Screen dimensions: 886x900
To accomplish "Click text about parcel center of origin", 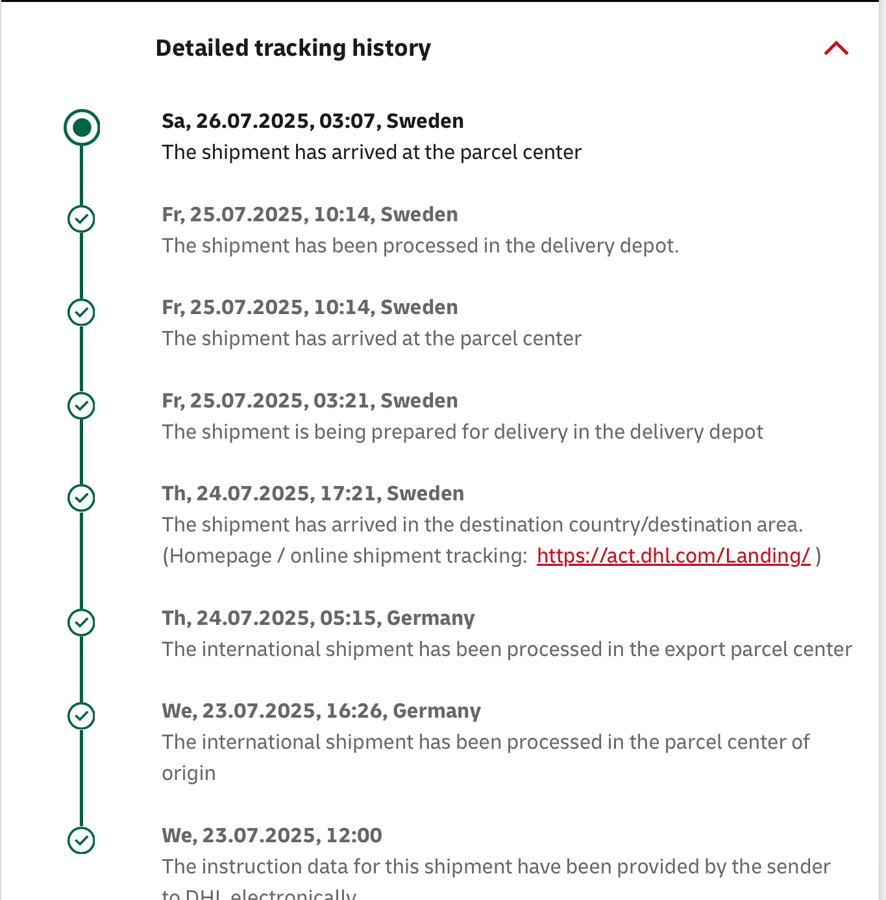I will coord(486,757).
